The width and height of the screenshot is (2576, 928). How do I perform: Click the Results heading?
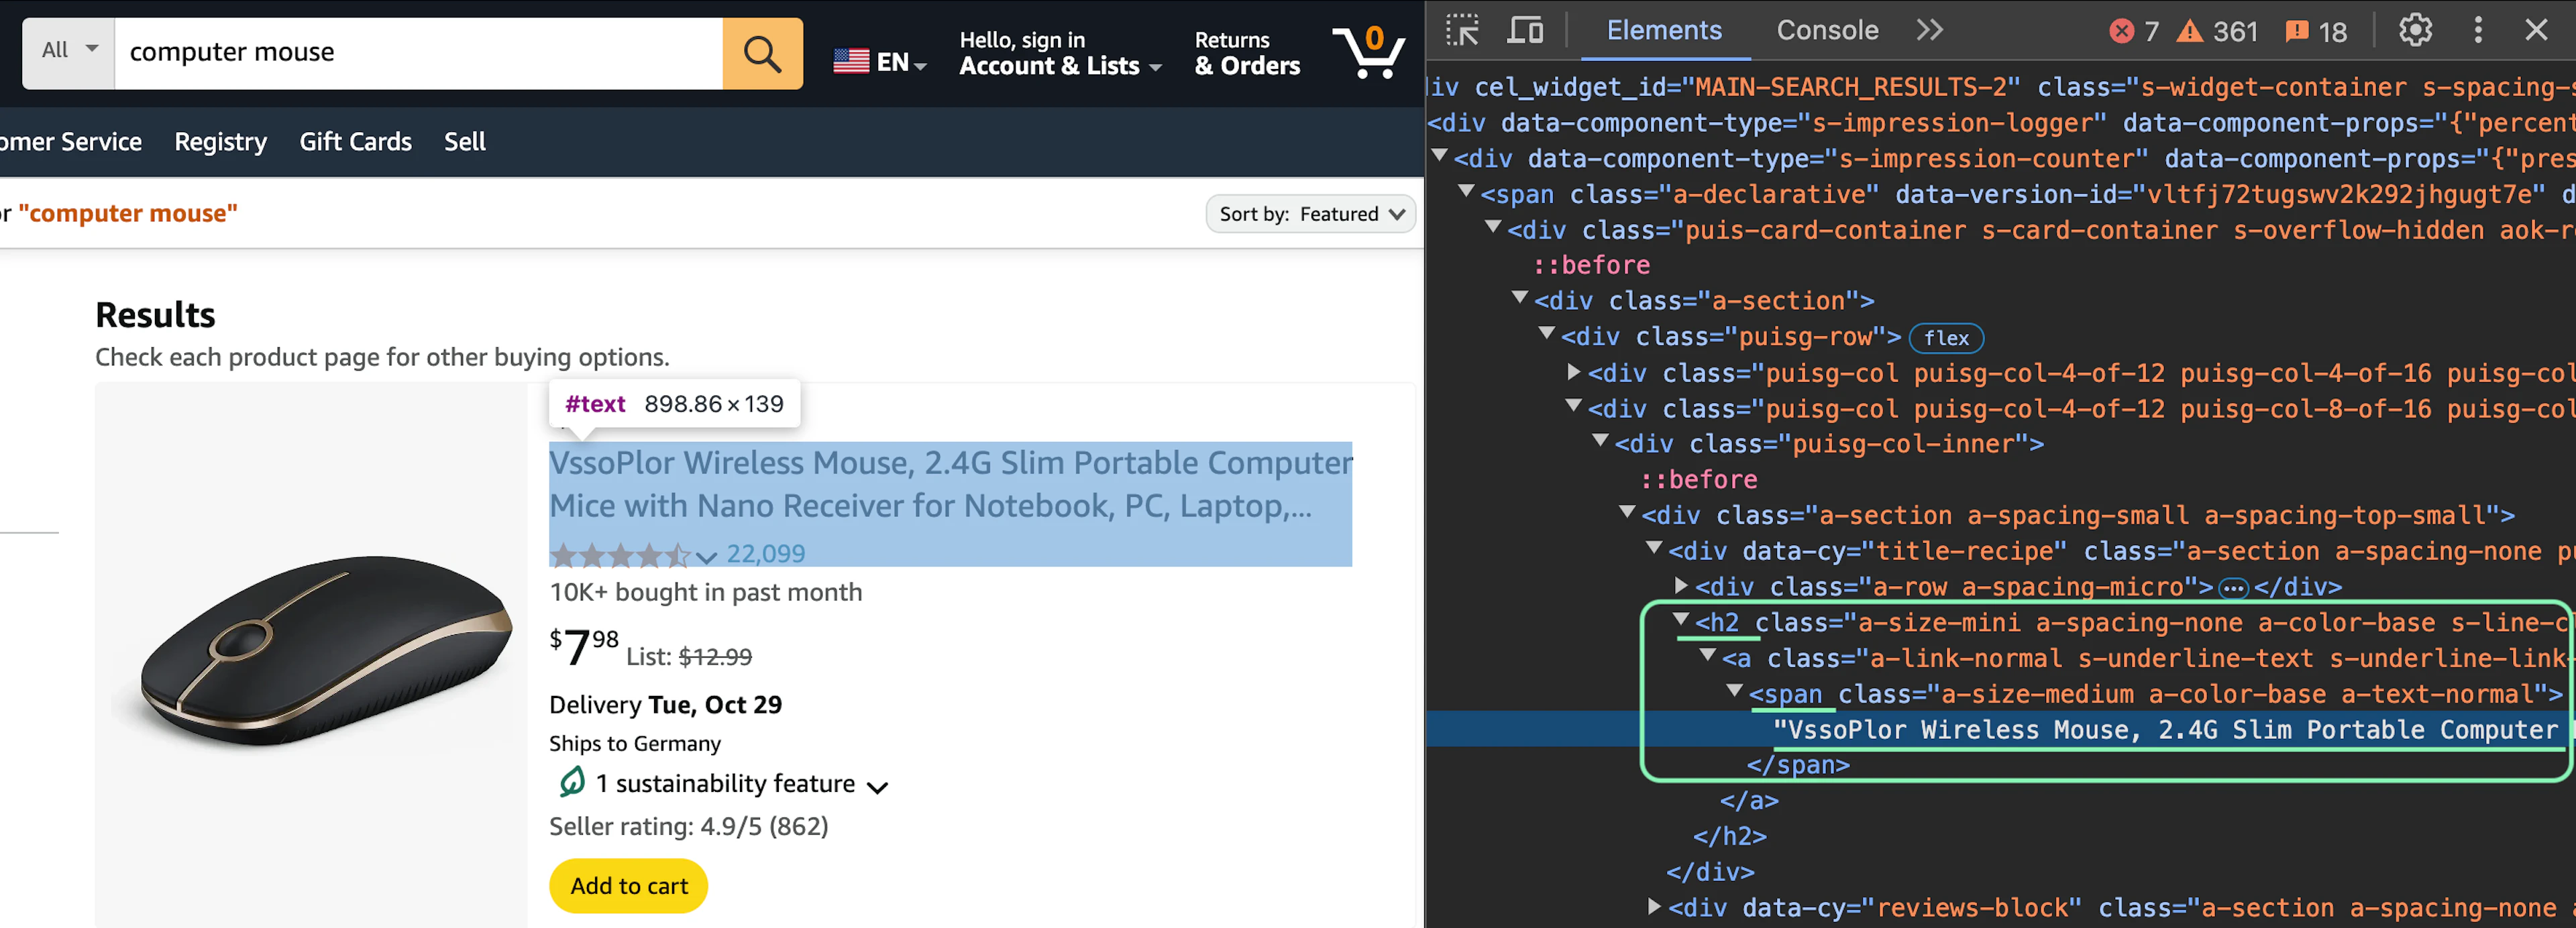point(155,315)
